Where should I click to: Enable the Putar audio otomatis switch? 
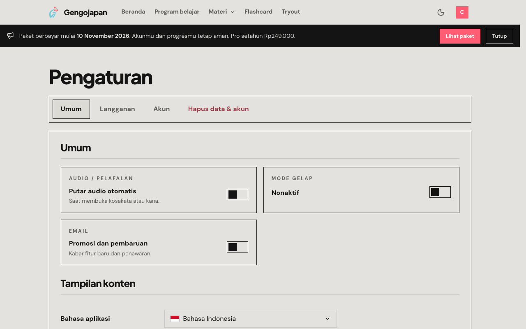(x=238, y=195)
